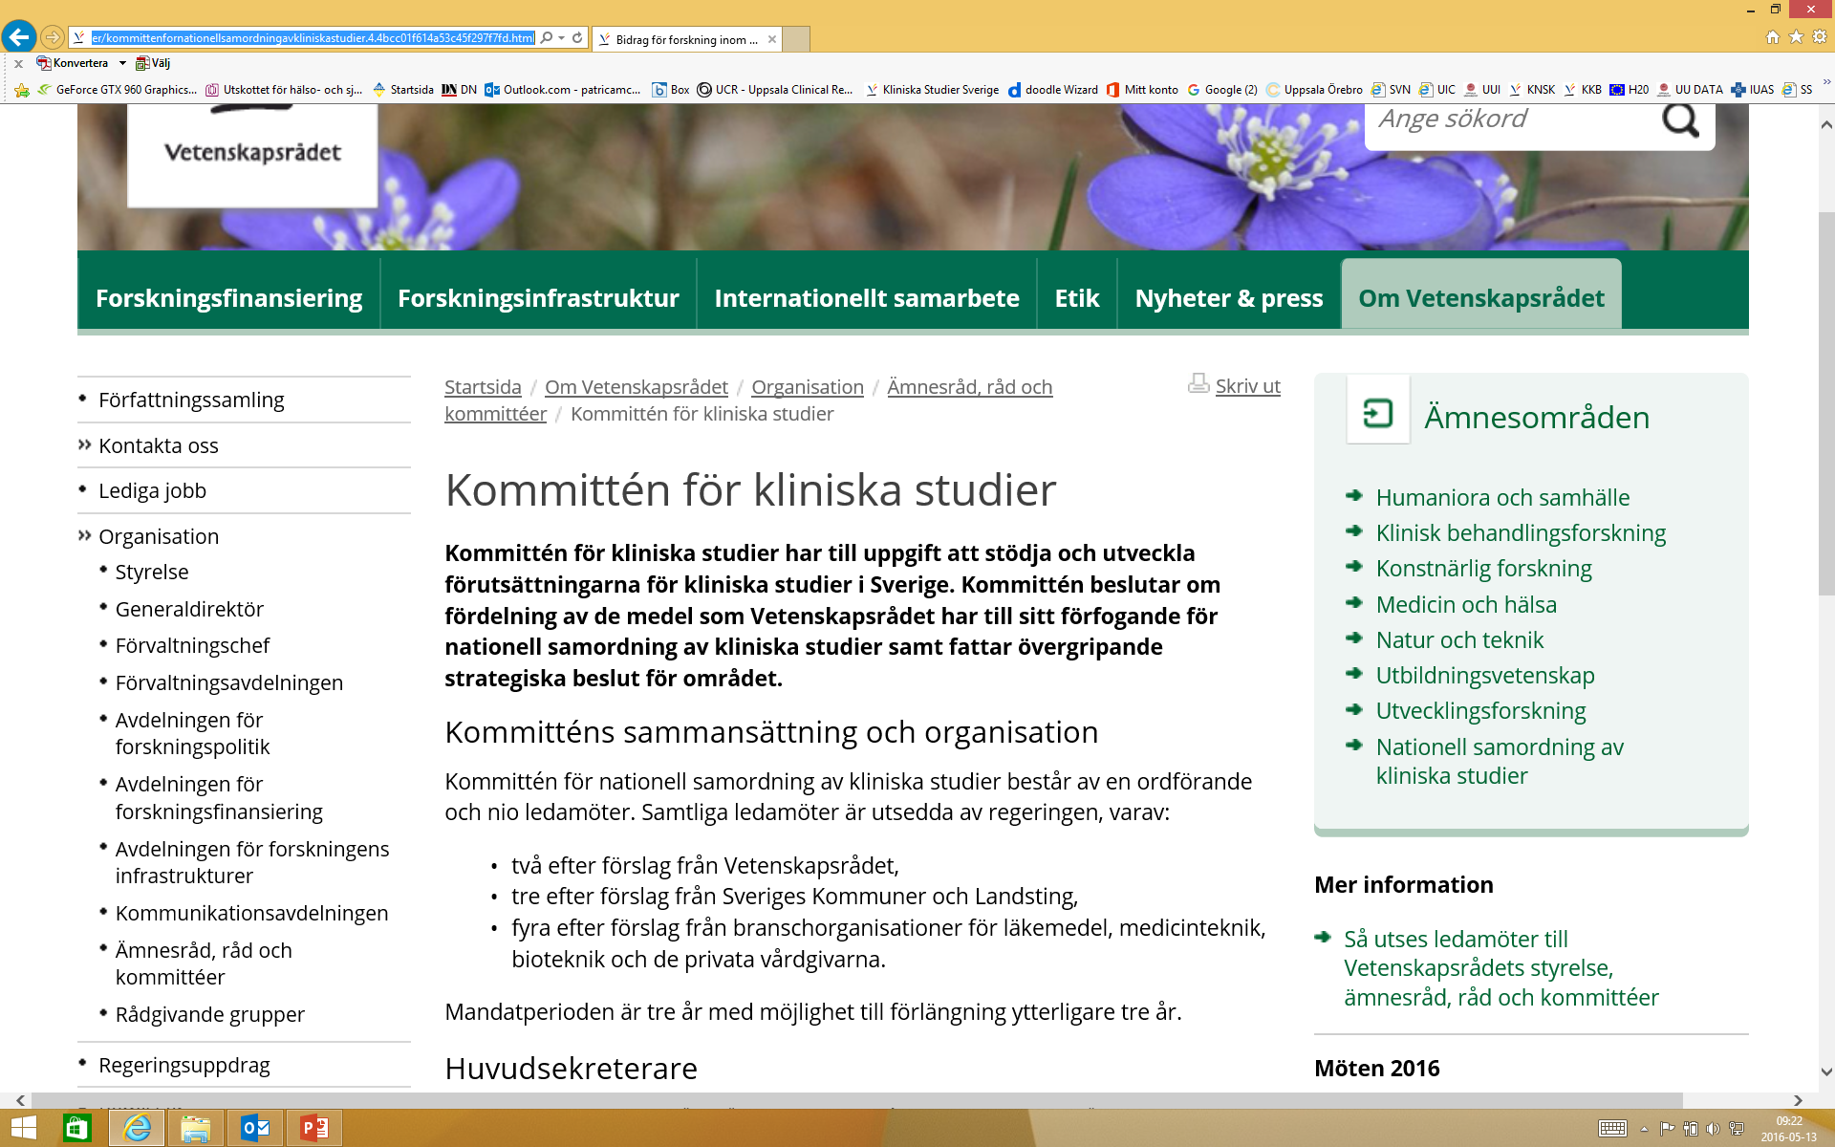
Task: Open the doodle Wizard bookmark
Action: [x=1053, y=90]
